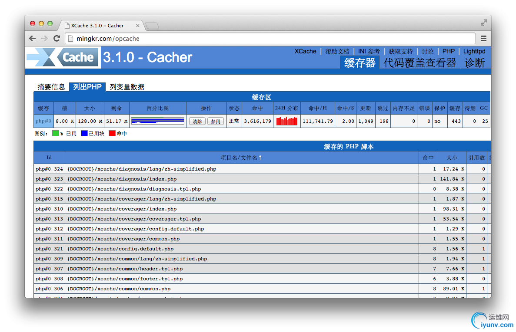Open the INI 参考 link

[369, 51]
